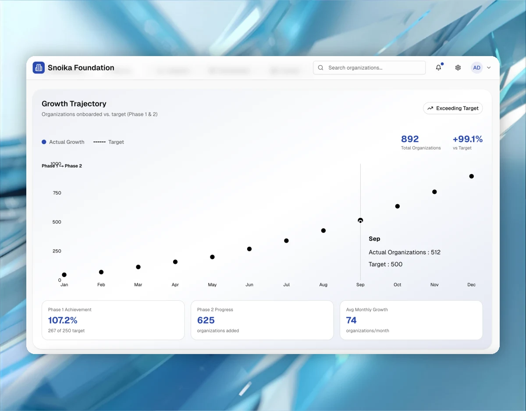Viewport: 526px width, 411px height.
Task: Click the Snoika Foundation title
Action: (81, 67)
